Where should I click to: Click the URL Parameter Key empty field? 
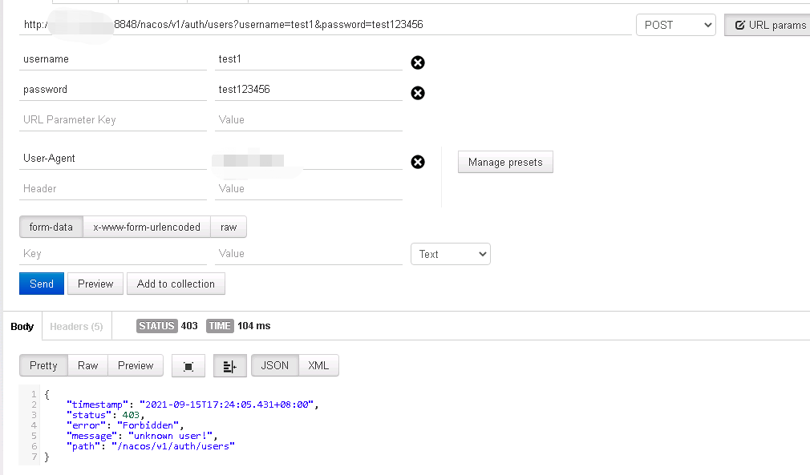point(112,120)
